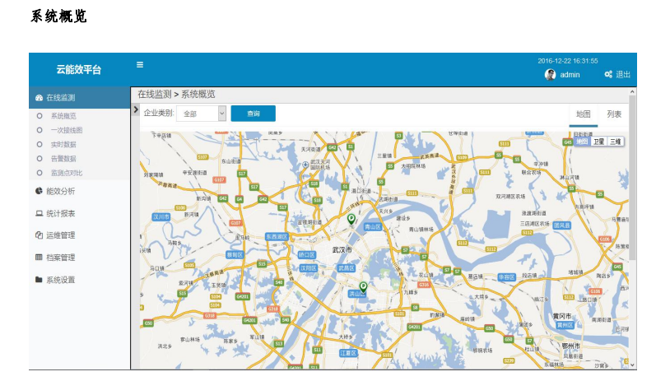Viewport: 670px width, 381px height.
Task: Click the 蔡甸区 district label
Action: tap(235, 254)
